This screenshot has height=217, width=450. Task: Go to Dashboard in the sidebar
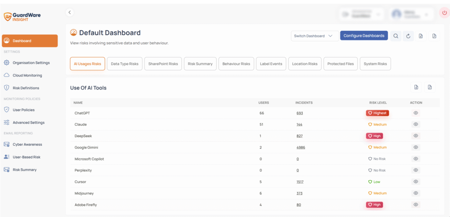(30, 41)
